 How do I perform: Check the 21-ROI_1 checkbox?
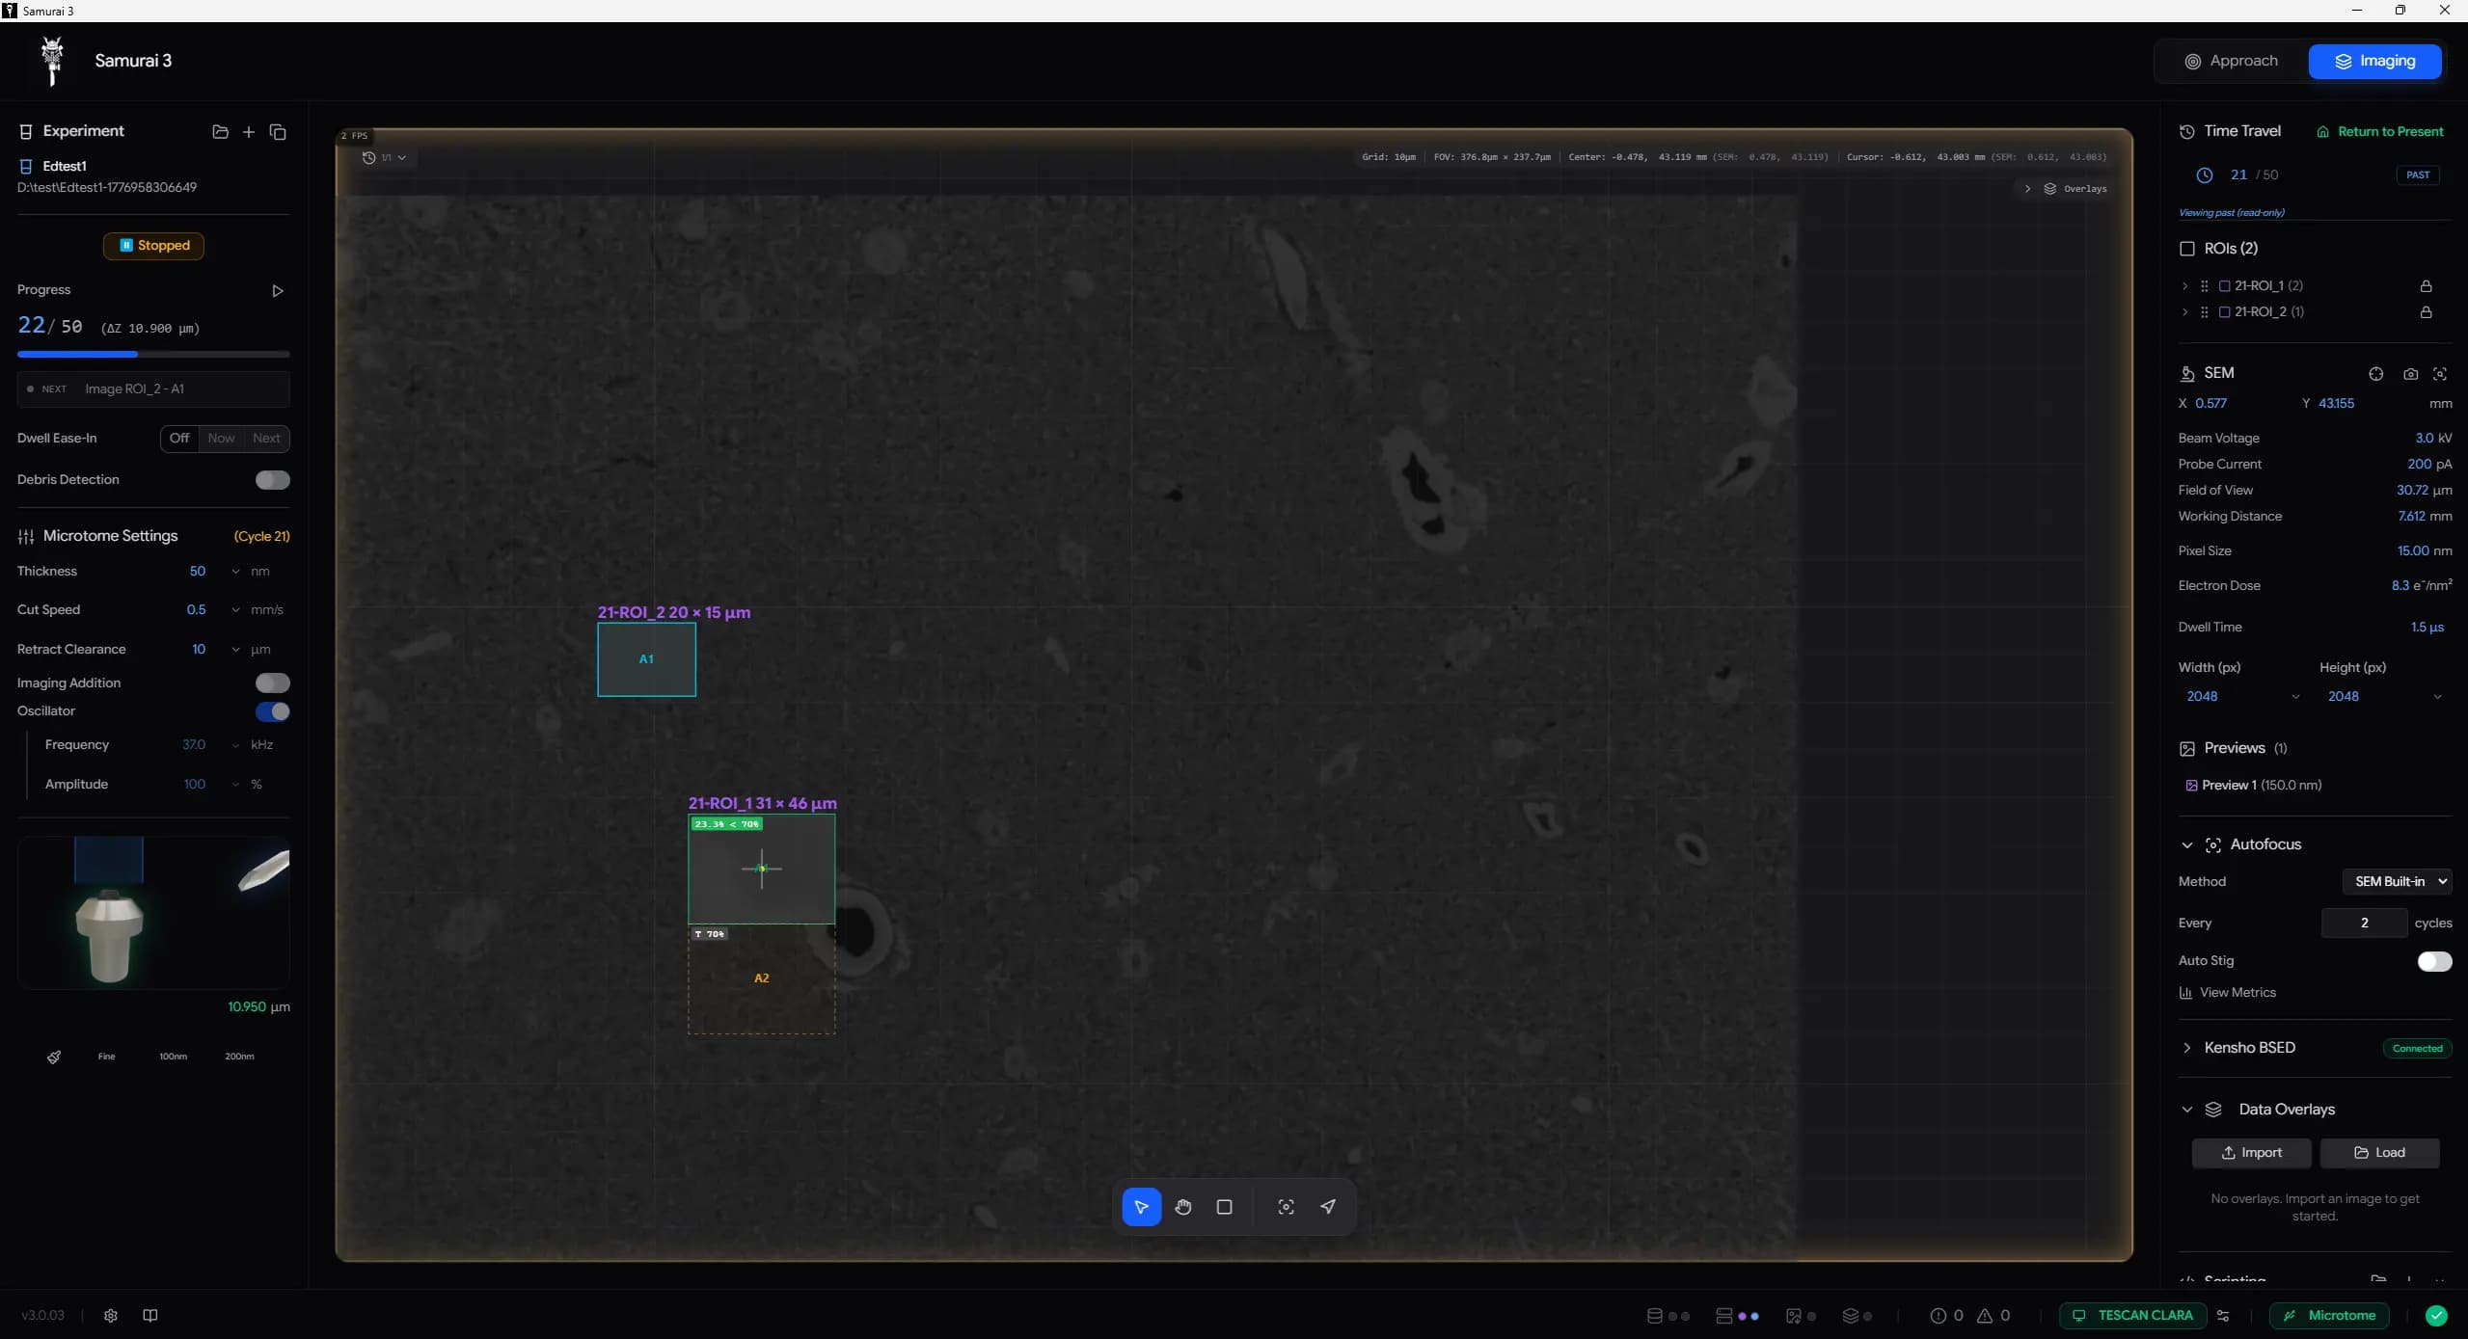pyautogui.click(x=2224, y=286)
